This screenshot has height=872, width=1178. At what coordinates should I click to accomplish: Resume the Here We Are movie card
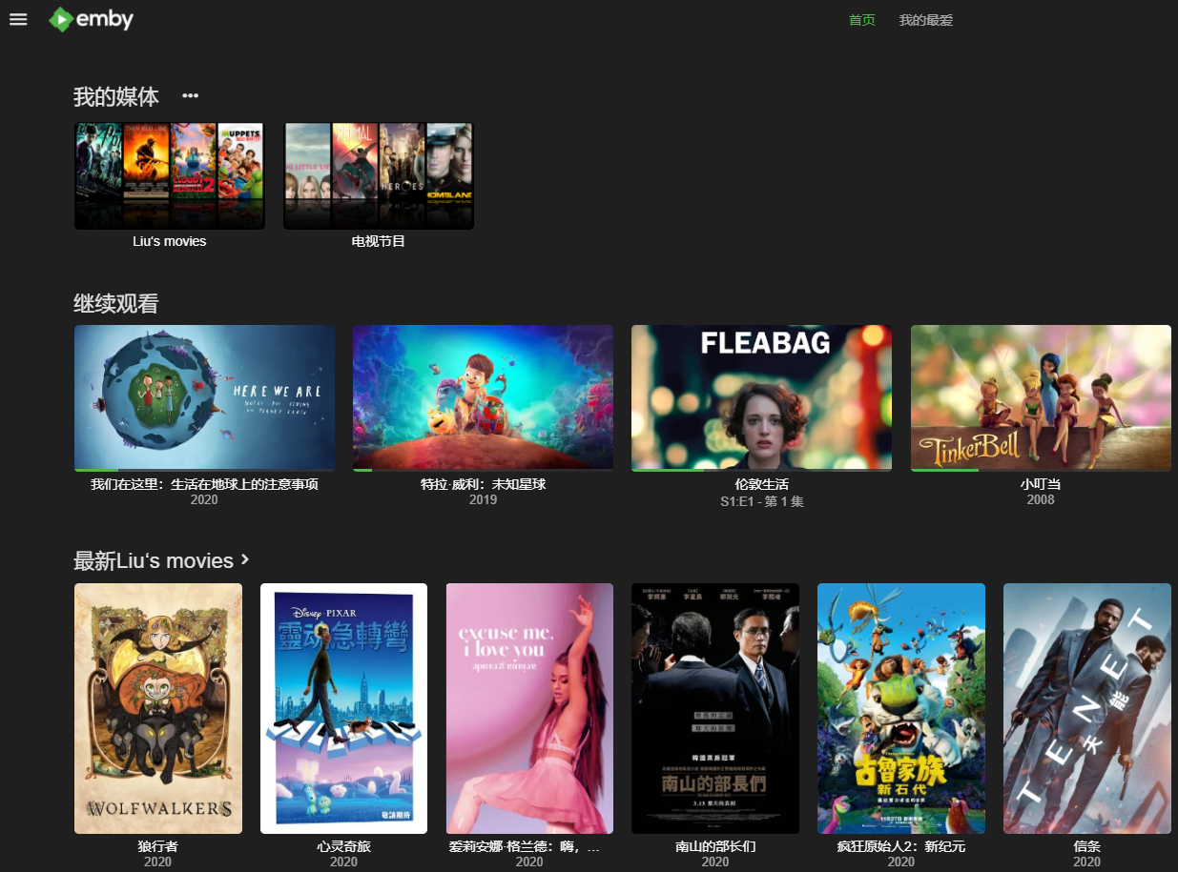204,396
